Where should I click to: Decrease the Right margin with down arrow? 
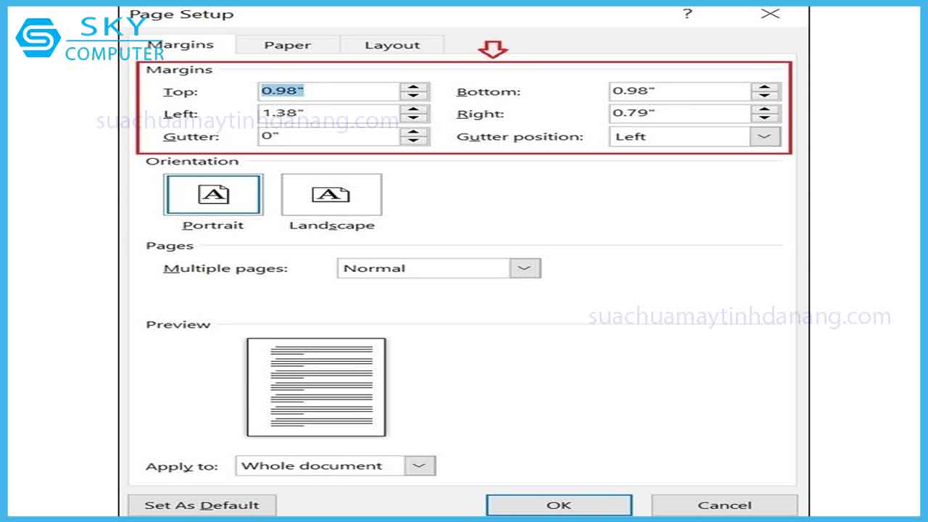click(x=765, y=119)
